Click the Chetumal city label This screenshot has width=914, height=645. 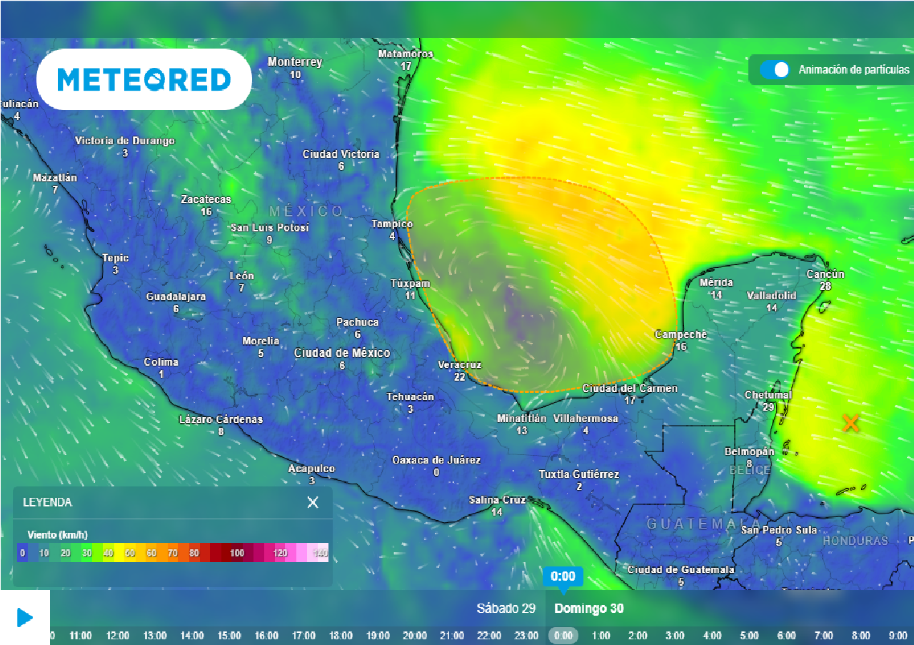pyautogui.click(x=768, y=395)
